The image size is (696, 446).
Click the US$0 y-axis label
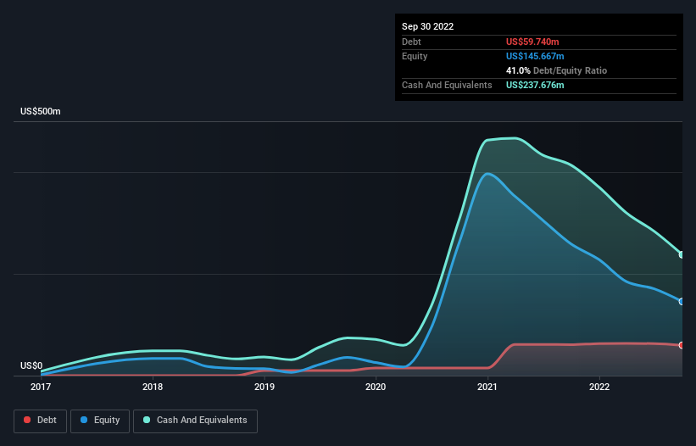(31, 365)
